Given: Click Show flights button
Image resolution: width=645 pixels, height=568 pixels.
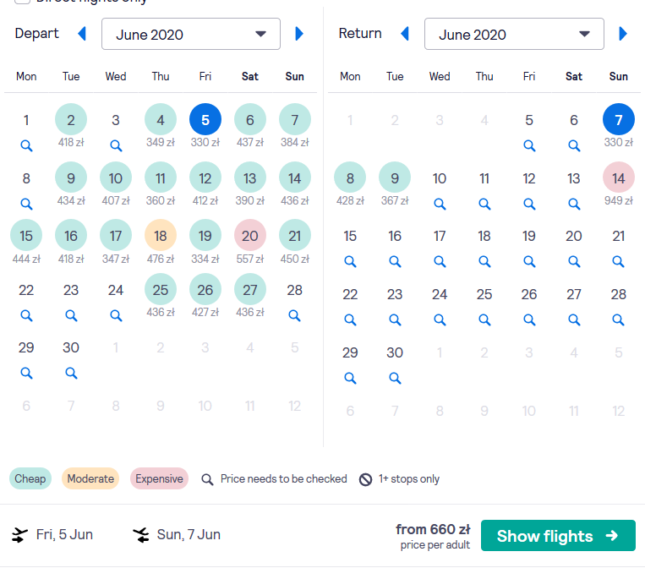Looking at the screenshot, I should 558,536.
